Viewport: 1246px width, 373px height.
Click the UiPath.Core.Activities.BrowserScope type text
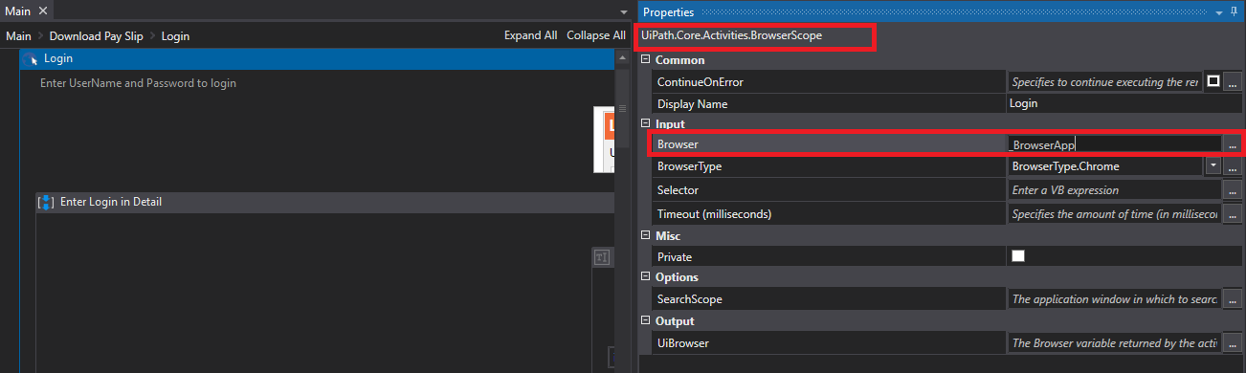[732, 35]
